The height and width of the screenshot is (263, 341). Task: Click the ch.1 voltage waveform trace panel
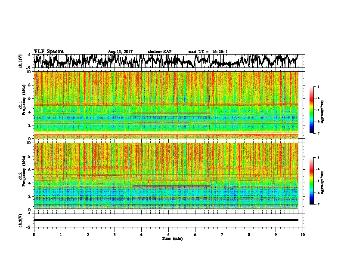169,61
